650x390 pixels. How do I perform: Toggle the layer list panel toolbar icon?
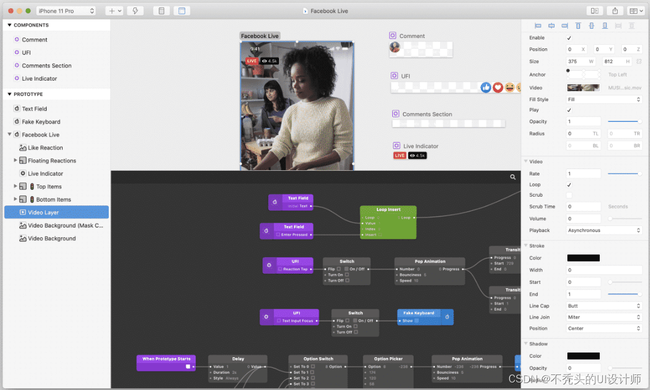point(161,11)
